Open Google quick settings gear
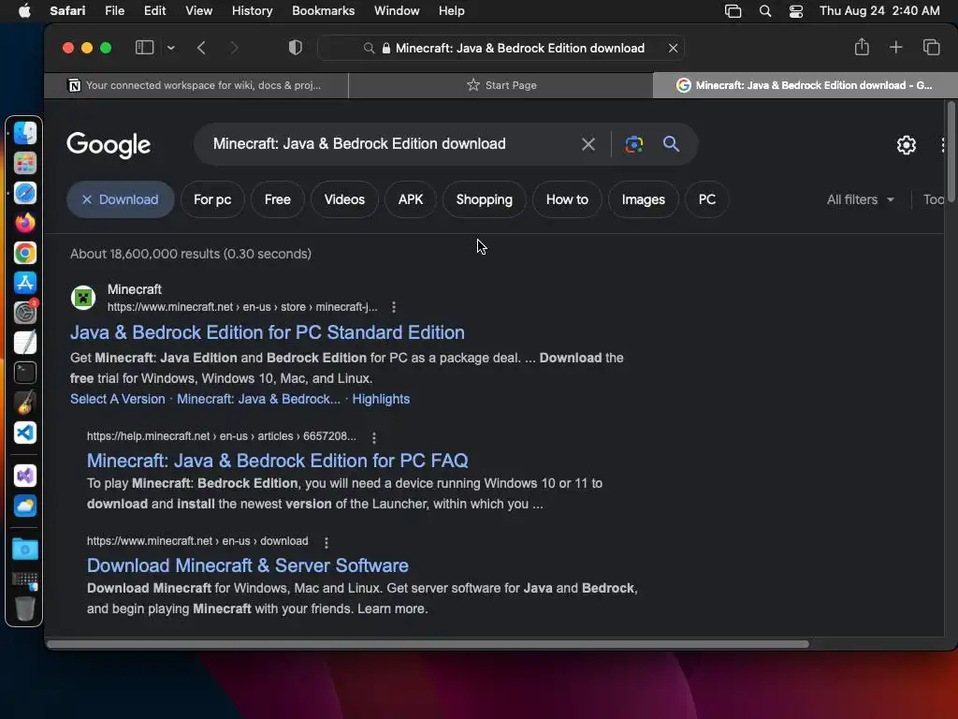Viewport: 958px width, 719px height. click(906, 145)
